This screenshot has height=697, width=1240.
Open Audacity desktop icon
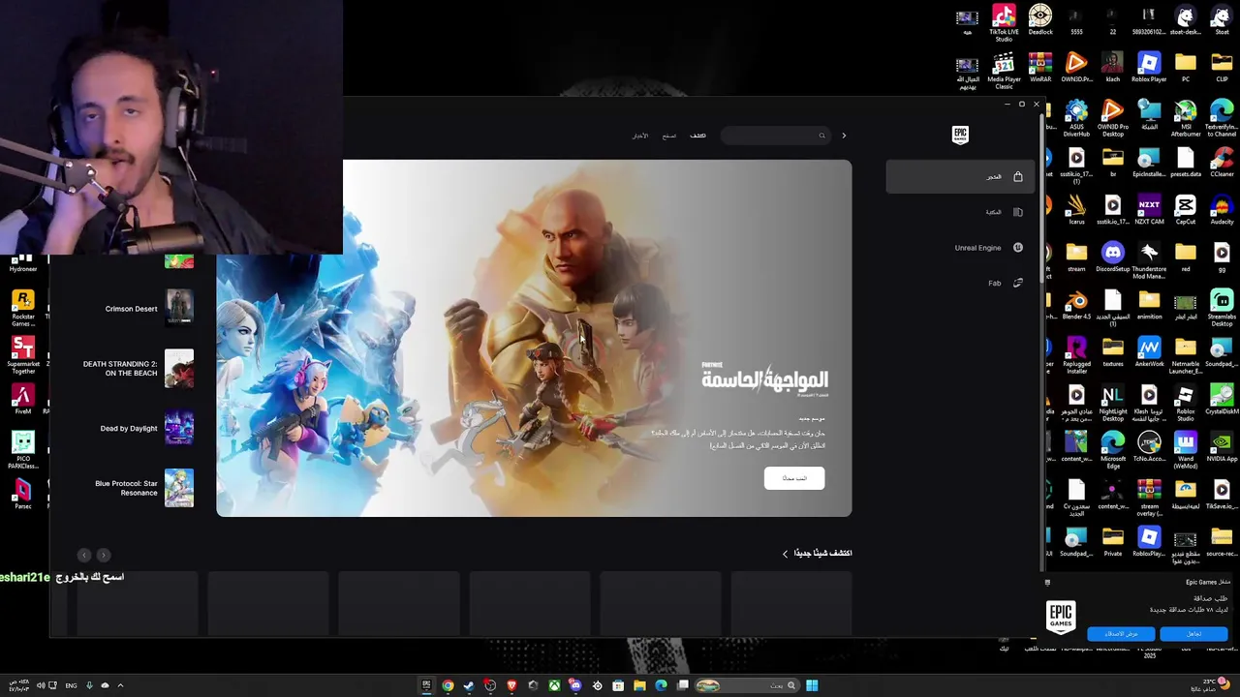pos(1222,210)
